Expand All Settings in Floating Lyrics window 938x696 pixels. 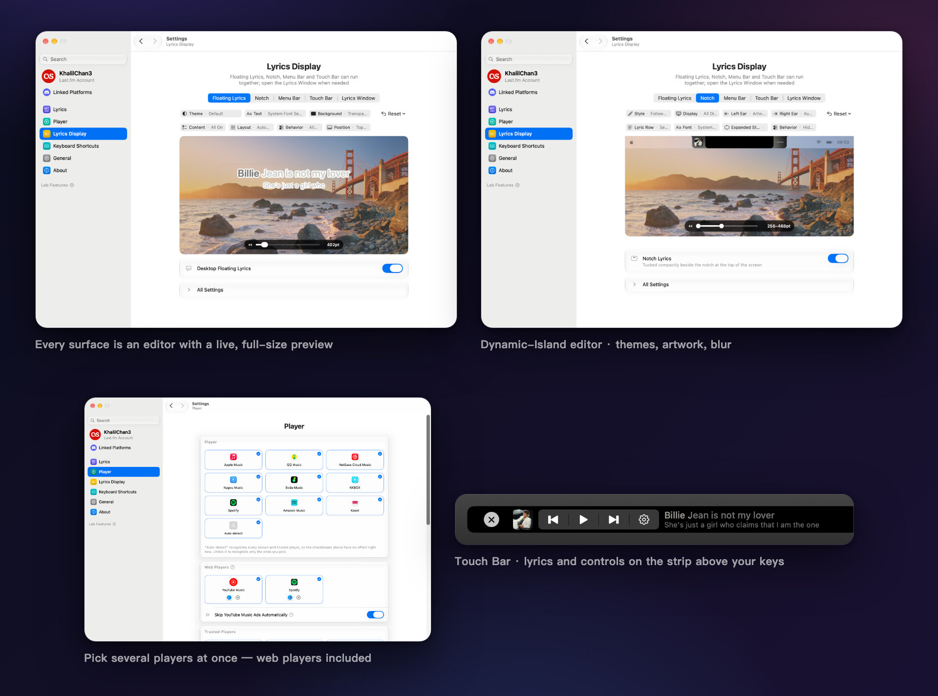(294, 290)
